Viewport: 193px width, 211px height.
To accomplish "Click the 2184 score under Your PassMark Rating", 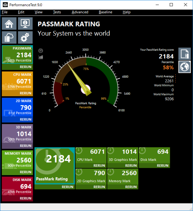I will 166,56.
